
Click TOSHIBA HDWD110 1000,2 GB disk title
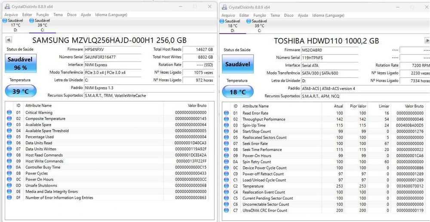point(326,41)
